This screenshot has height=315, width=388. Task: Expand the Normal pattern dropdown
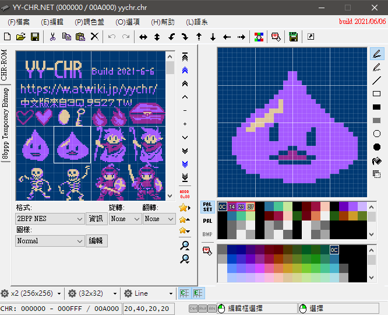coord(50,241)
